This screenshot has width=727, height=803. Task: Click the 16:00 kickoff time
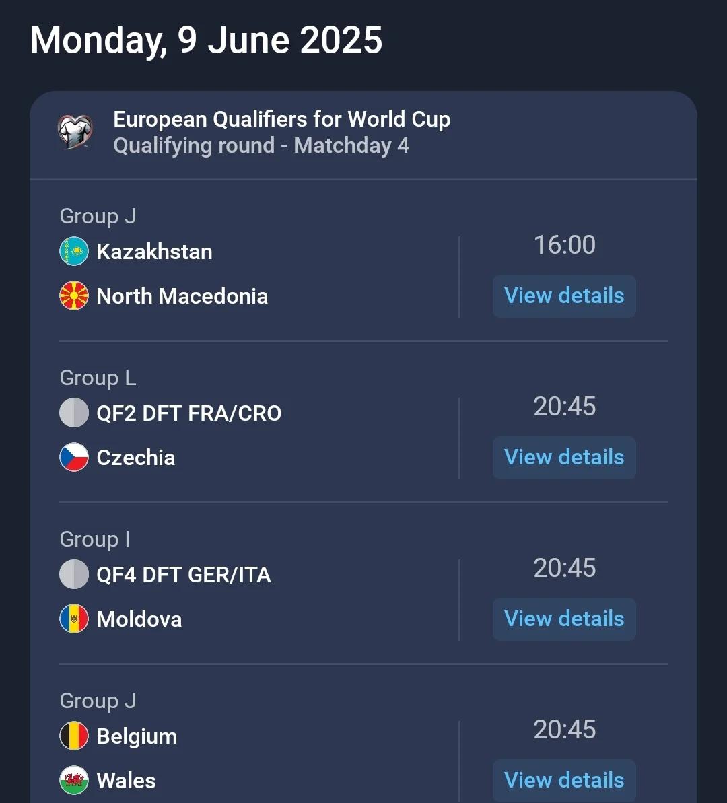(x=564, y=245)
